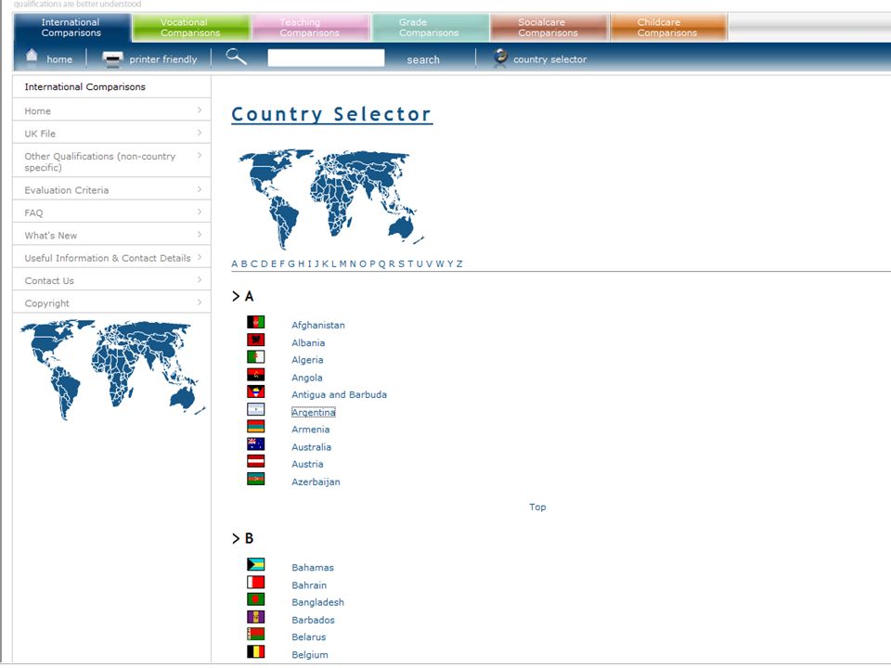The width and height of the screenshot is (891, 668).
Task: Click the country selector toolbar link
Action: pos(550,59)
